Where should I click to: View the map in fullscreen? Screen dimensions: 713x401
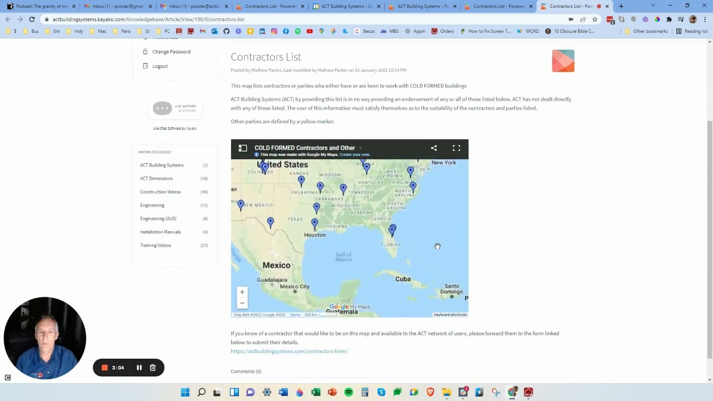pos(456,148)
